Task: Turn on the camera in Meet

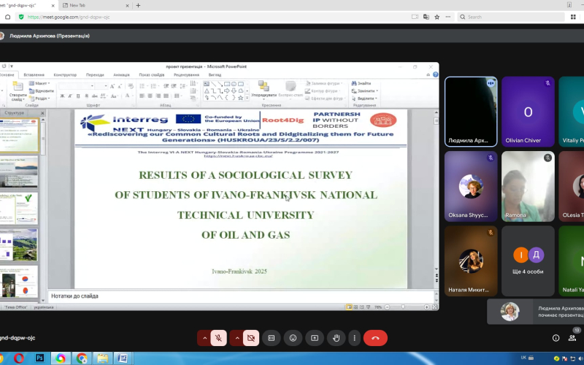Action: (x=251, y=338)
